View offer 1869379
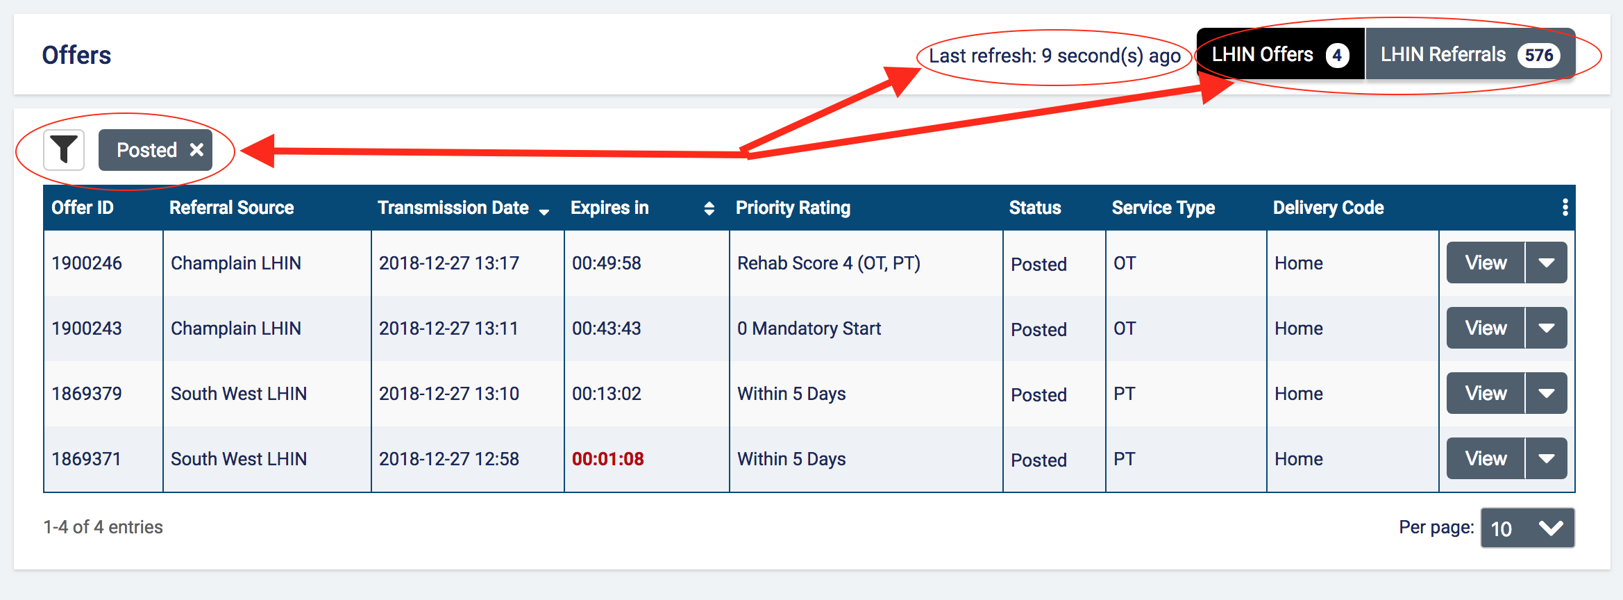 [x=1486, y=393]
